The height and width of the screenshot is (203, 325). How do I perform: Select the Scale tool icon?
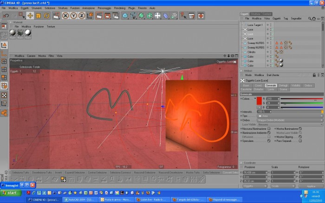[x=39, y=16]
